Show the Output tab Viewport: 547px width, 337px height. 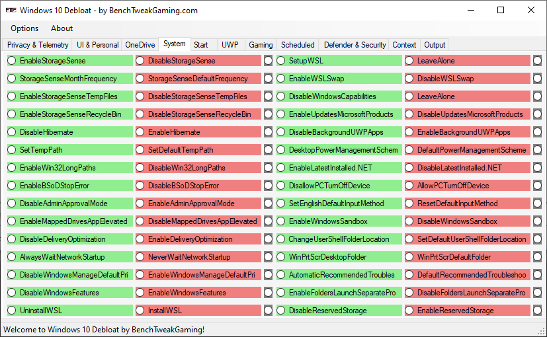[435, 45]
